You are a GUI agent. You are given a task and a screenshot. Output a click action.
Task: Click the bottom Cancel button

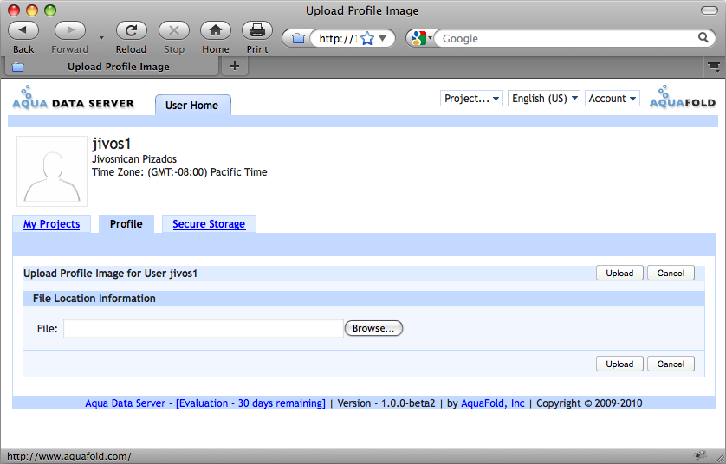tap(671, 364)
